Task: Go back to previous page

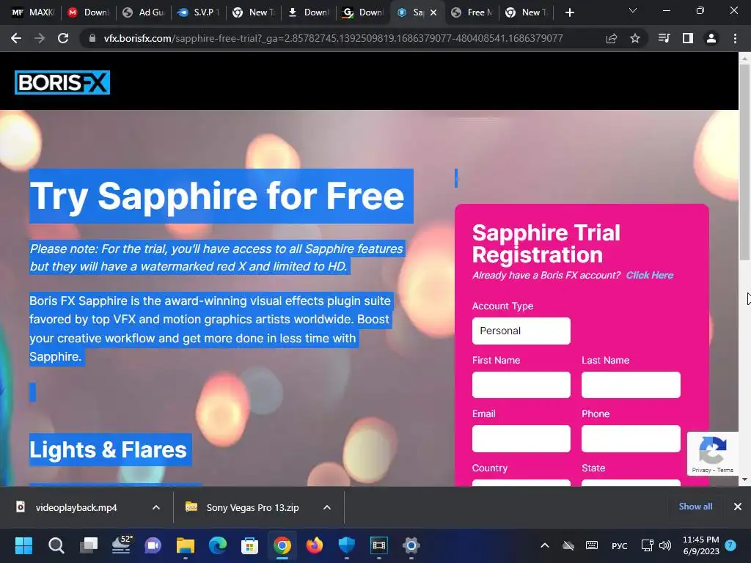Action: [16, 38]
